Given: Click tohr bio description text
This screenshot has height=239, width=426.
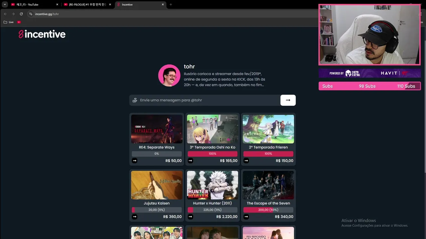Looking at the screenshot, I should click(x=224, y=79).
